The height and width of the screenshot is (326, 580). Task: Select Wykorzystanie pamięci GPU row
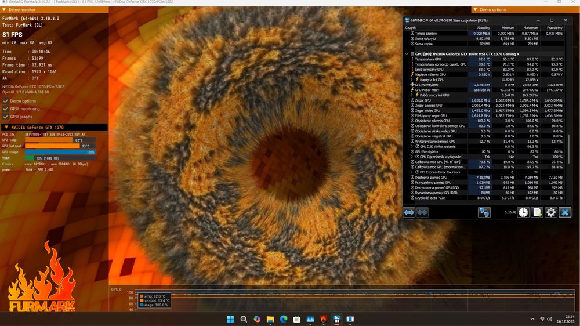coord(487,142)
